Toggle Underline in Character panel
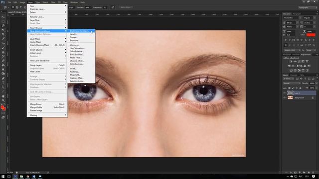Viewport: 319px width, 179px height. click(x=310, y=40)
